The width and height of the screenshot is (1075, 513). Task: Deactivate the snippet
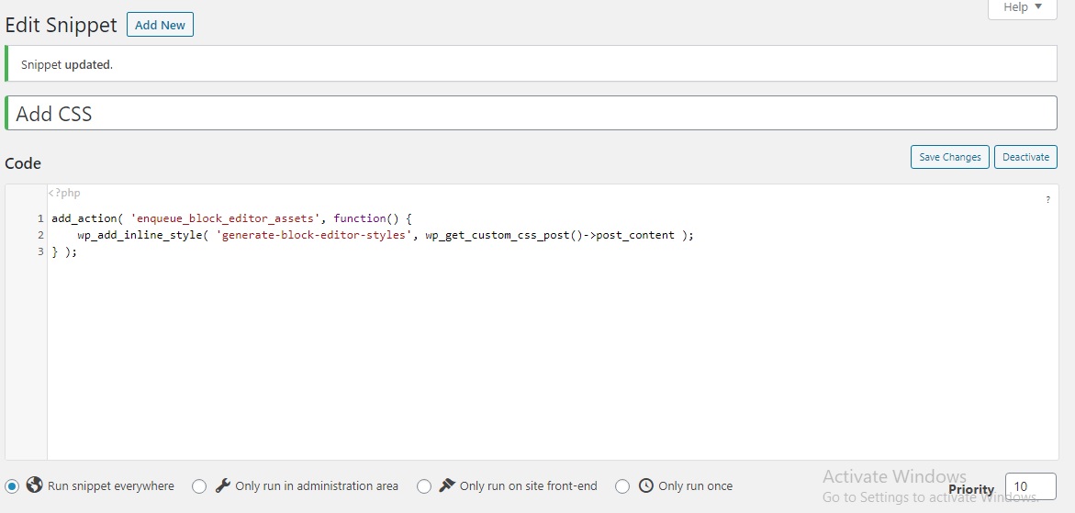point(1025,157)
